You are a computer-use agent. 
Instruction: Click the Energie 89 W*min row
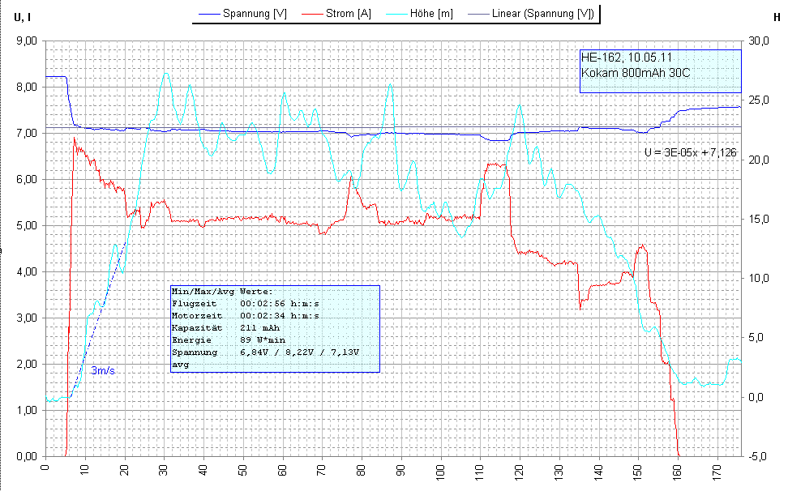tap(223, 340)
